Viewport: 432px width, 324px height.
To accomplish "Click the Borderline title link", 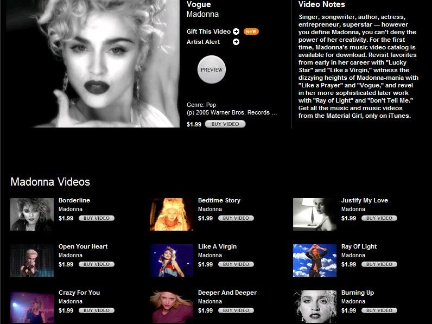I will coord(74,200).
